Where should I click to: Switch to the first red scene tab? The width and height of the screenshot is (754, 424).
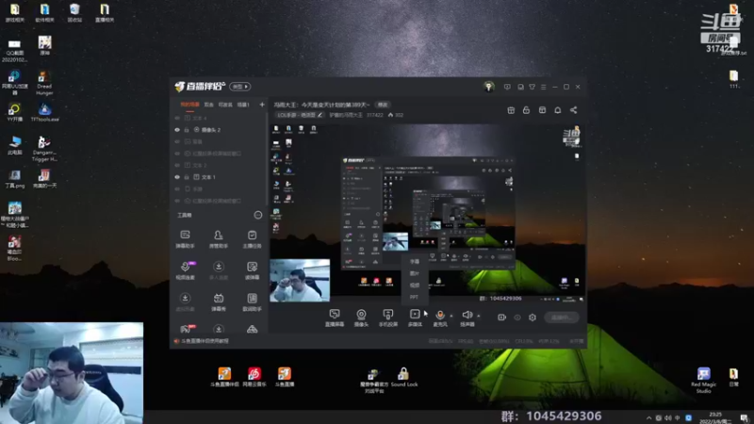coord(189,105)
